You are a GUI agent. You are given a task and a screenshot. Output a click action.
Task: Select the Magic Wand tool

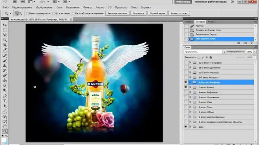tap(4, 40)
